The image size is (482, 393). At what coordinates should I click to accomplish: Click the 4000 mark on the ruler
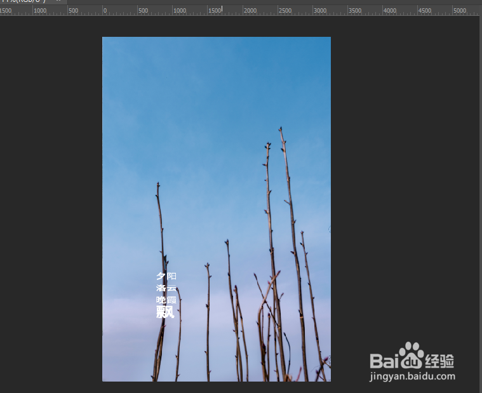(x=390, y=11)
